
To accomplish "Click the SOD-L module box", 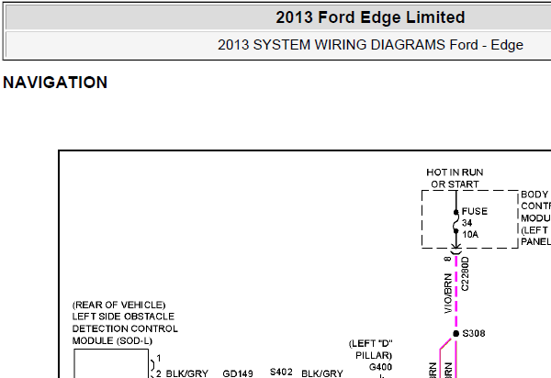I will click(x=111, y=363).
